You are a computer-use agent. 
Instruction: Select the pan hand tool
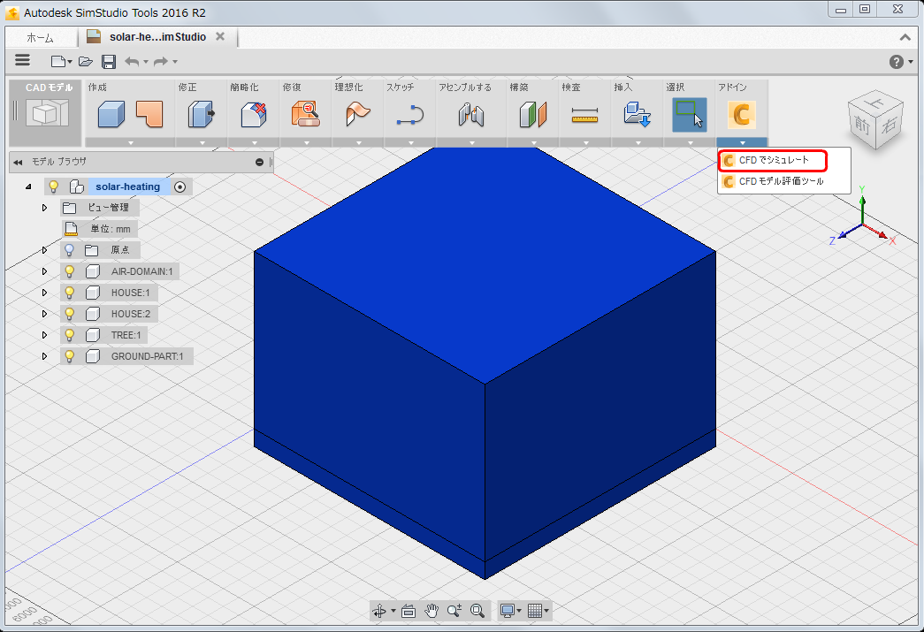pyautogui.click(x=431, y=611)
